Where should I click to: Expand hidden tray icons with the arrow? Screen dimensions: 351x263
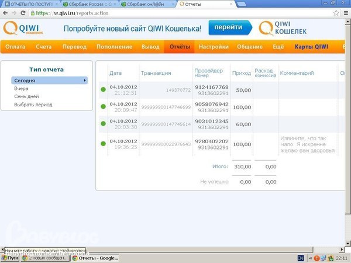pos(310,258)
